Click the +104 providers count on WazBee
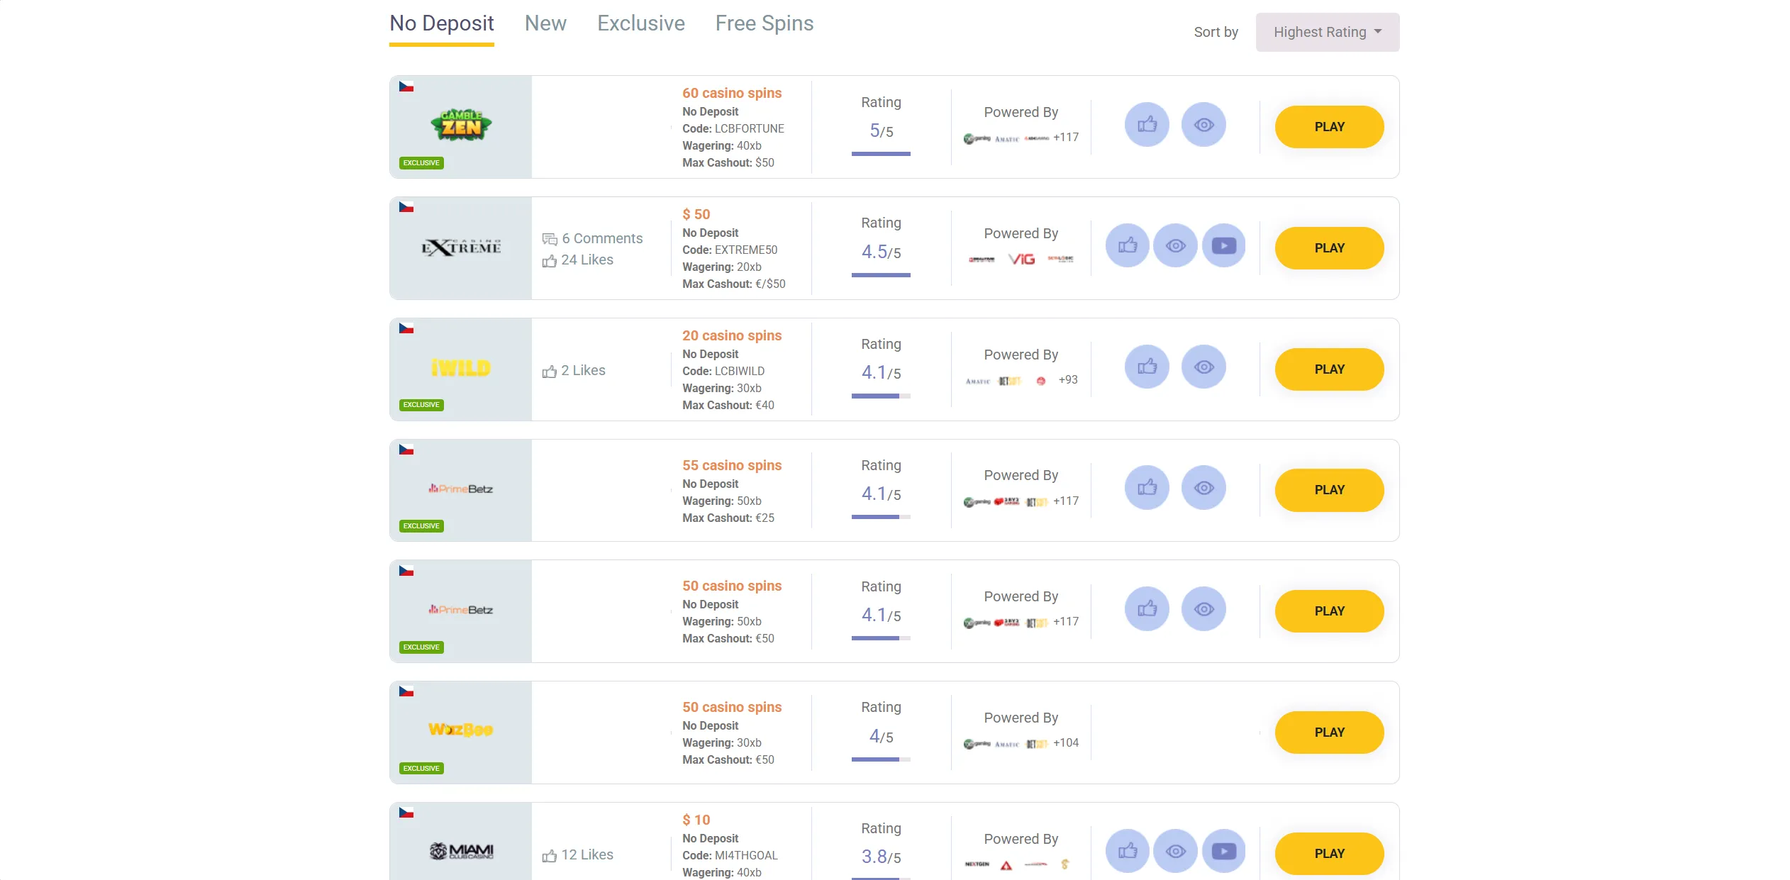This screenshot has height=880, width=1790. [x=1066, y=743]
